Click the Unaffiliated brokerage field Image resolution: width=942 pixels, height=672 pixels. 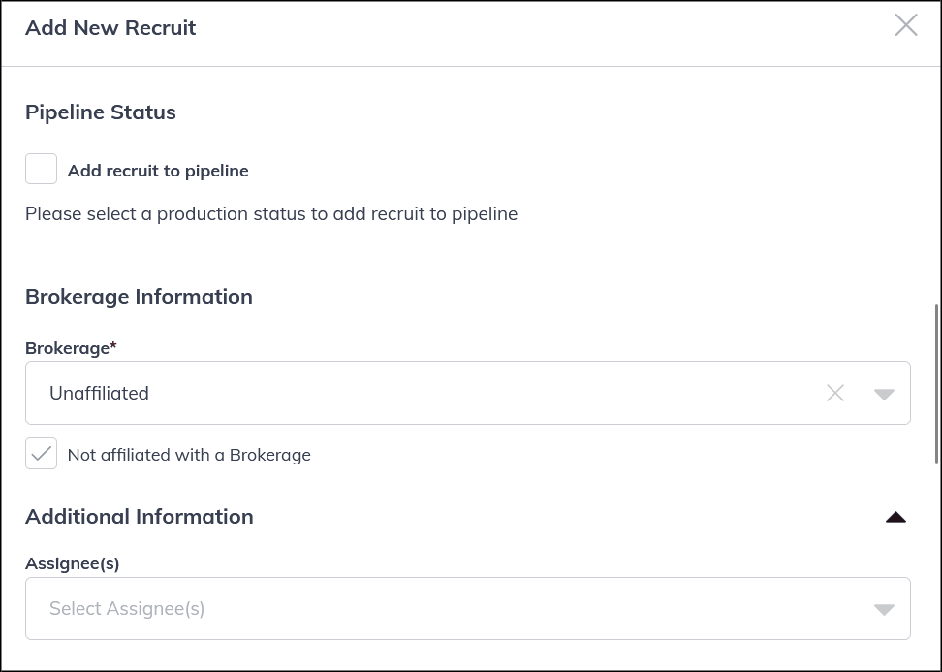[388, 393]
